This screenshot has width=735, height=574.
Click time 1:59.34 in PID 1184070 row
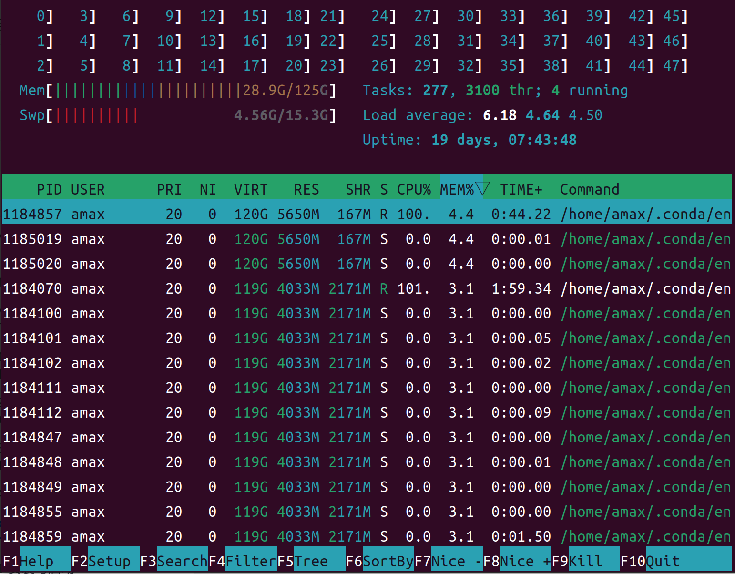(521, 288)
